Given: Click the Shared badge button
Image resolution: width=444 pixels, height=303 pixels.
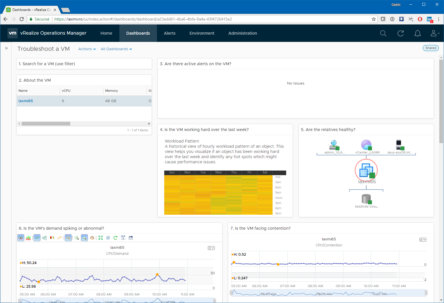Looking at the screenshot, I should click(x=430, y=48).
